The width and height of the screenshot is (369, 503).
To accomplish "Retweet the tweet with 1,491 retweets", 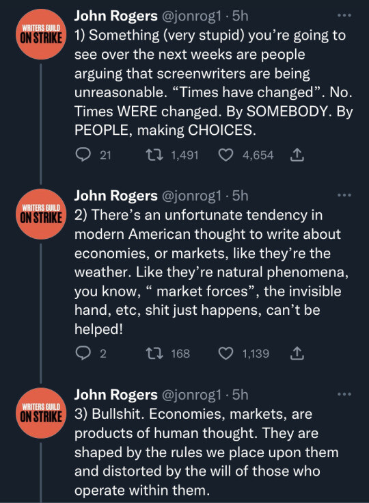I will point(154,155).
